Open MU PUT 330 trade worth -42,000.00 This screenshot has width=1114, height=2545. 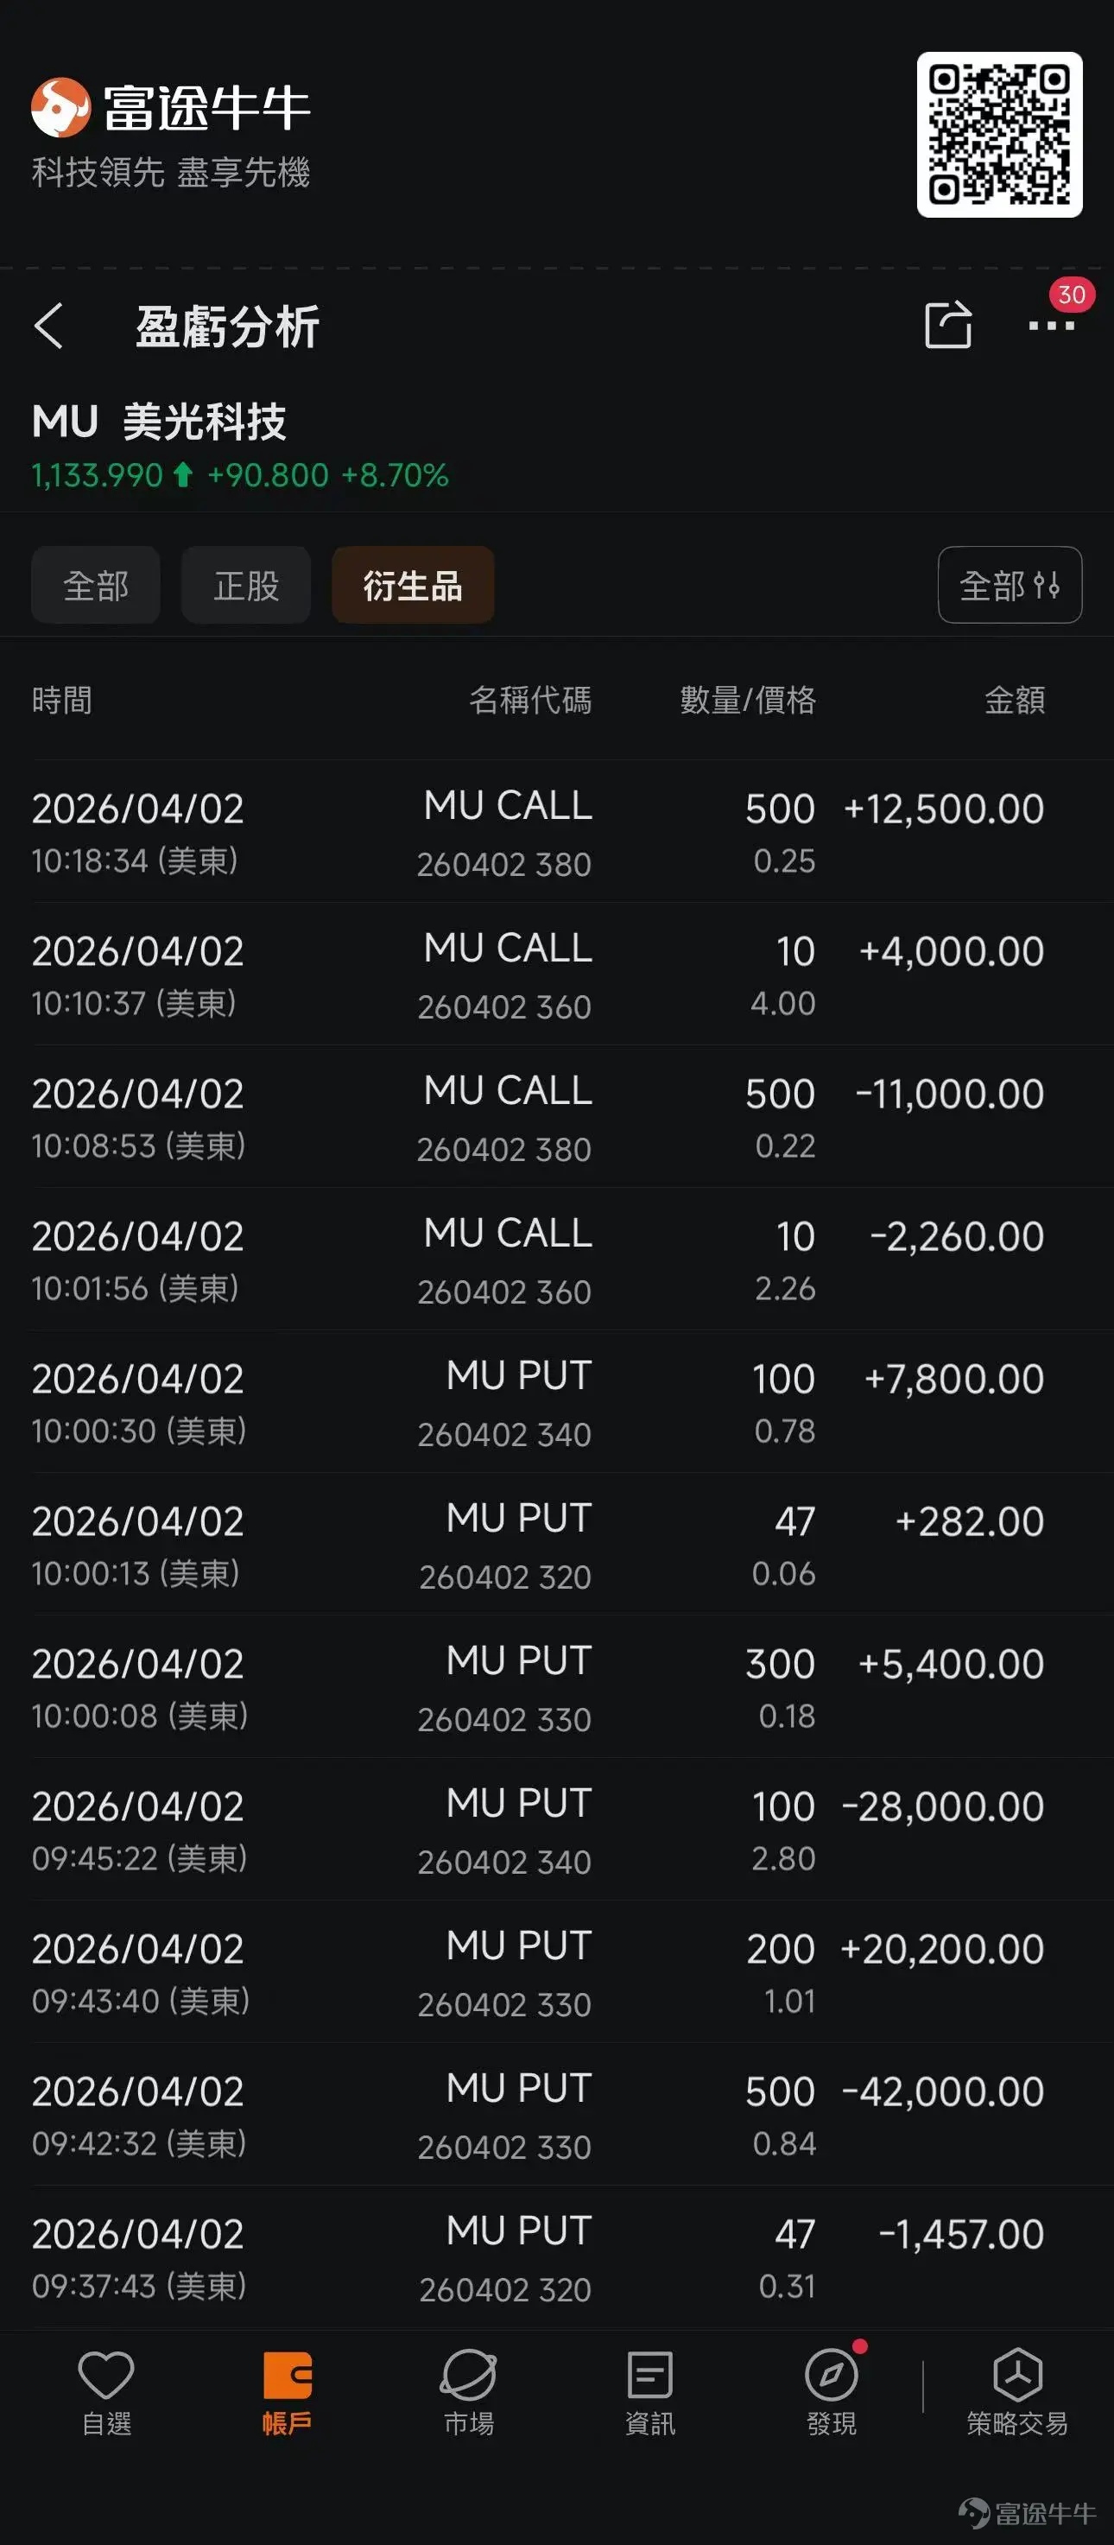(x=557, y=2114)
